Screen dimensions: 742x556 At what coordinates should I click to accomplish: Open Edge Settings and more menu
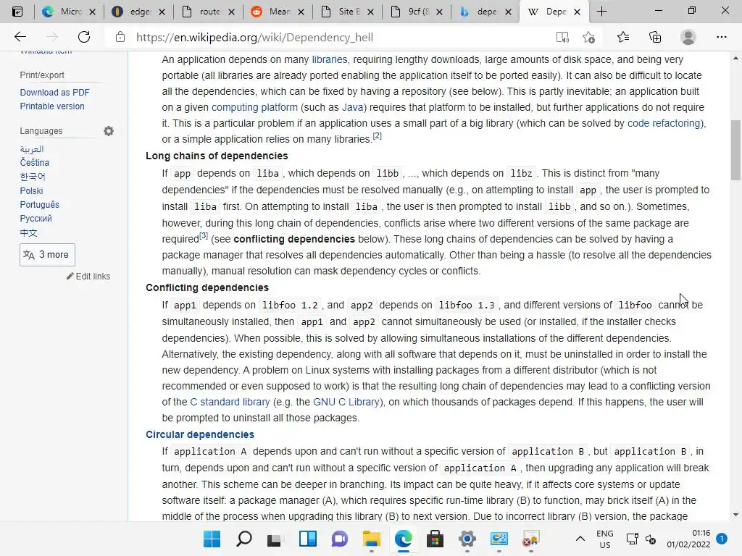(x=721, y=37)
